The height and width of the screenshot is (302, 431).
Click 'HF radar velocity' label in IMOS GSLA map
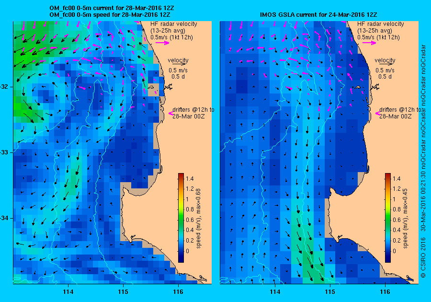pyautogui.click(x=381, y=24)
